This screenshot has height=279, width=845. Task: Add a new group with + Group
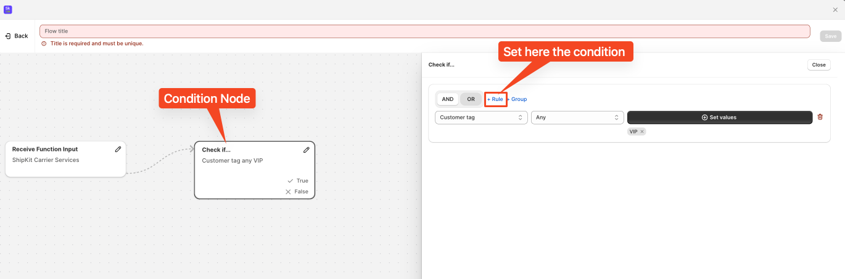point(517,99)
